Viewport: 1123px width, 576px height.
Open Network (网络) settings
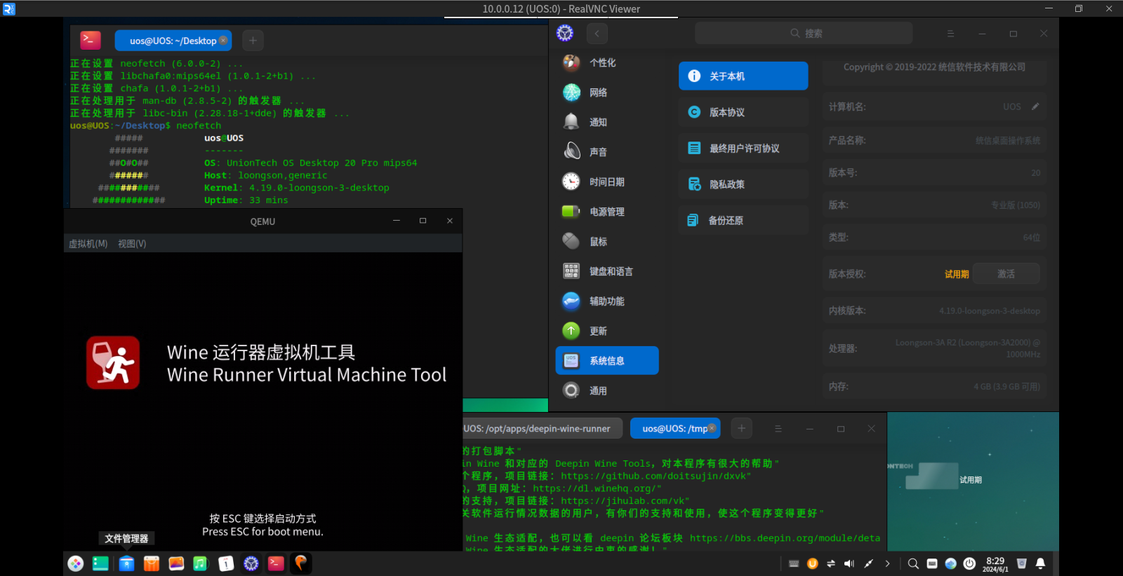click(x=607, y=92)
